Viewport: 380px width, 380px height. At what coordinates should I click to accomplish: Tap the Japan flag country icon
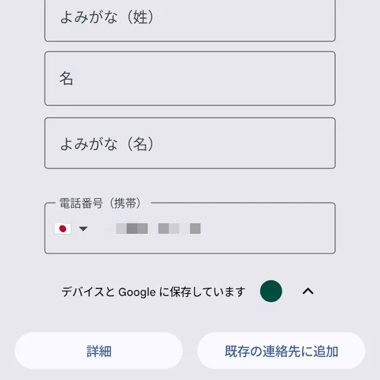63,229
